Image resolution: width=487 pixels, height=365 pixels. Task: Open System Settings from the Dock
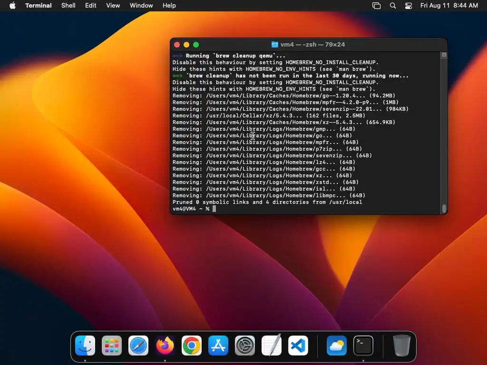coord(245,346)
